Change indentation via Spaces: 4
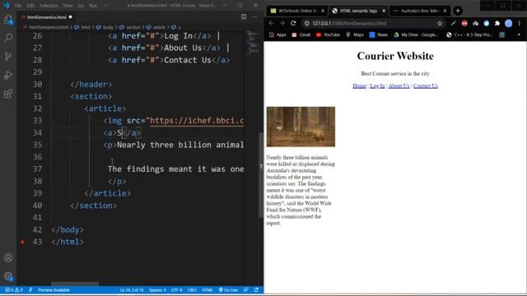The height and width of the screenshot is (296, 527). coord(157,290)
